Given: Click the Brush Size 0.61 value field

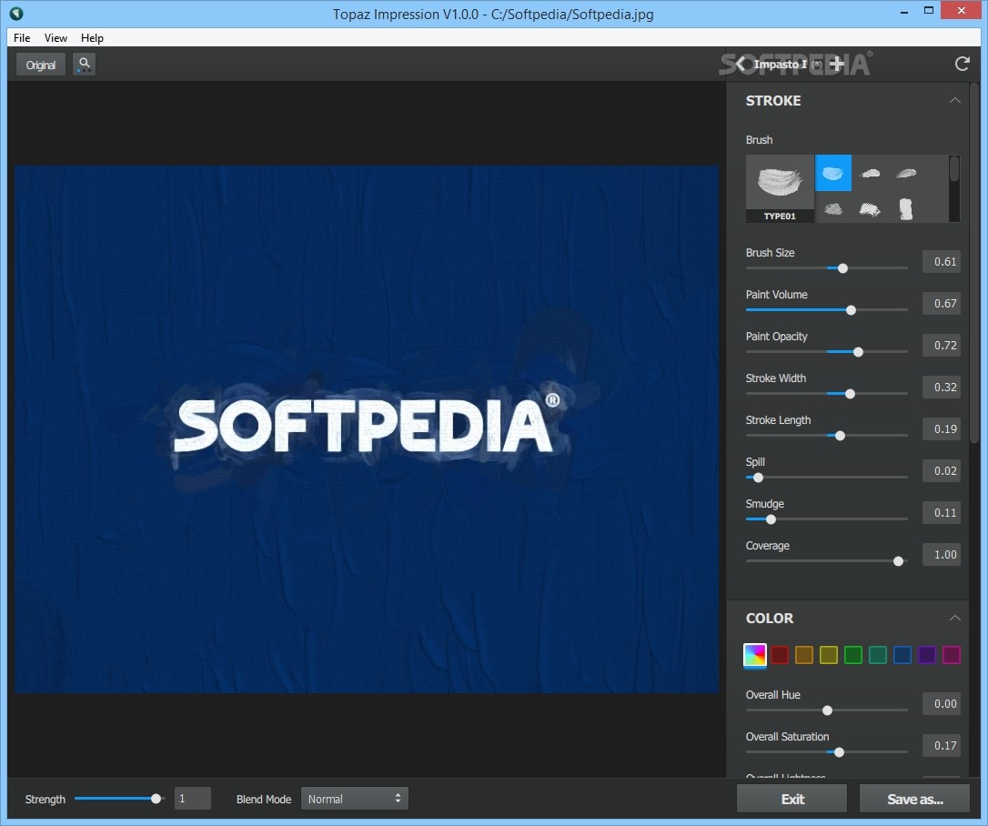Looking at the screenshot, I should 942,261.
